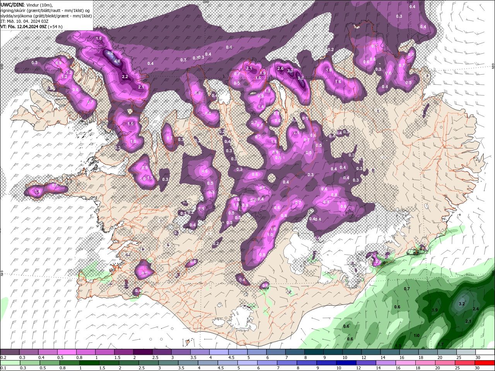495x371 pixels.
Task: Click the 'UWC/DINI' title in the header box
Action: point(12,4)
